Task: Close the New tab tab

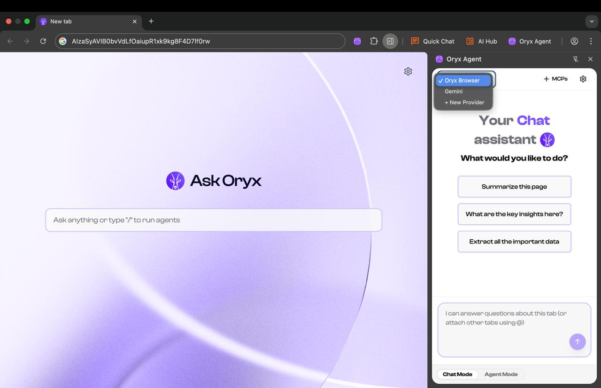Action: 135,22
